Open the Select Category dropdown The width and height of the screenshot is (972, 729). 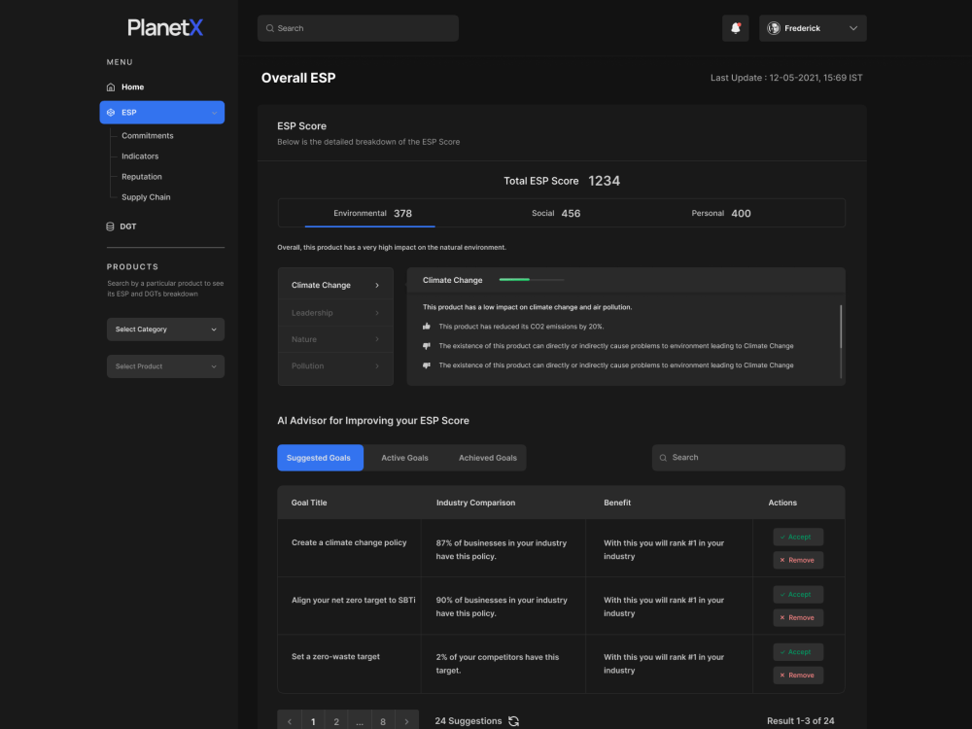[165, 330]
